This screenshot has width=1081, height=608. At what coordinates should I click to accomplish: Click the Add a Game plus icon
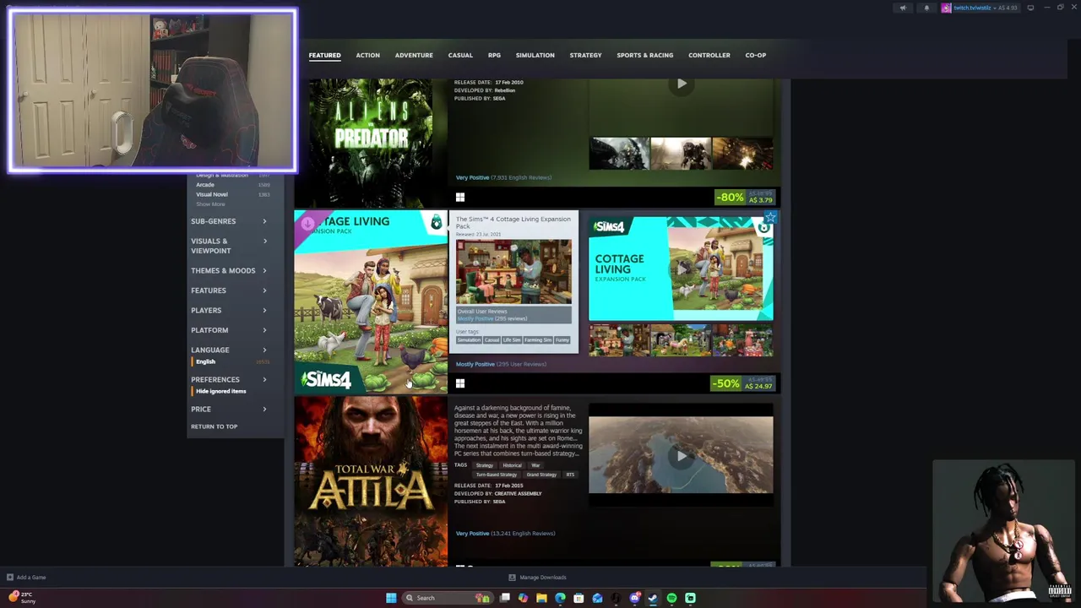10,578
